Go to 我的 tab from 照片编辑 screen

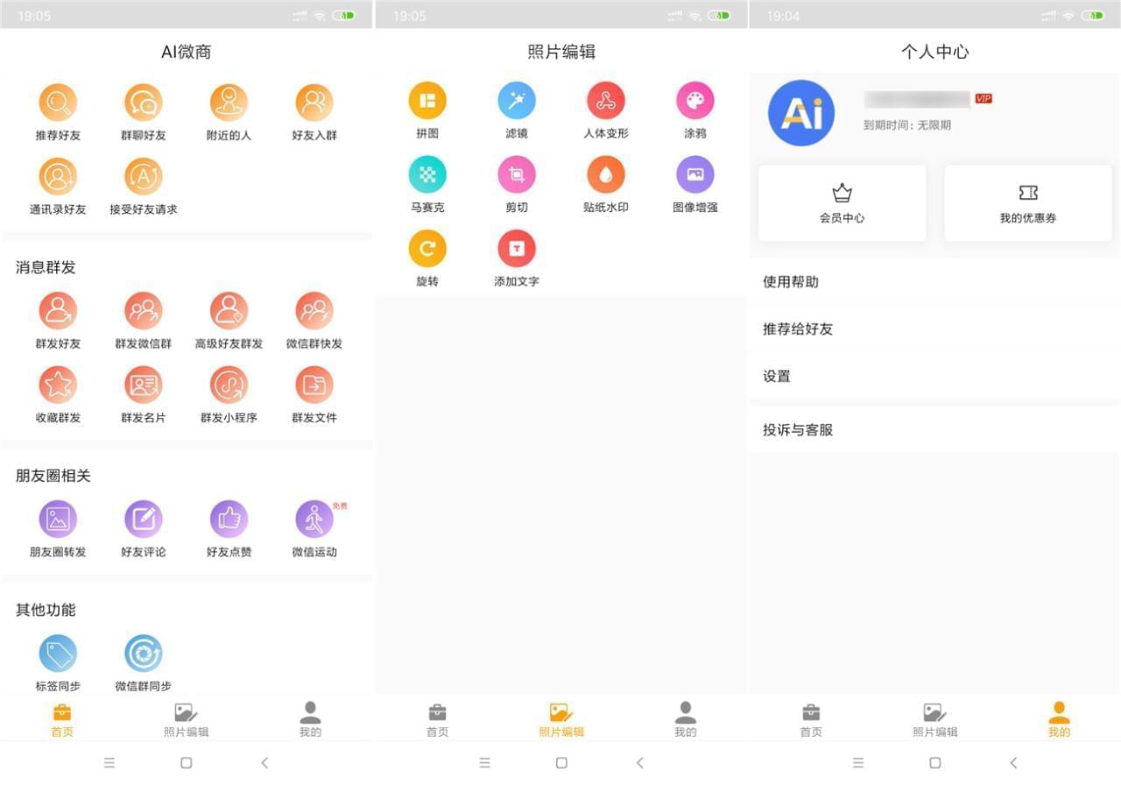click(686, 719)
